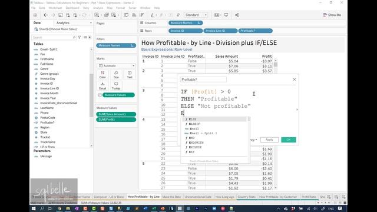377x212 pixels.
Task: Click the Tableau start page logo icon
Action: pyautogui.click(x=35, y=15)
